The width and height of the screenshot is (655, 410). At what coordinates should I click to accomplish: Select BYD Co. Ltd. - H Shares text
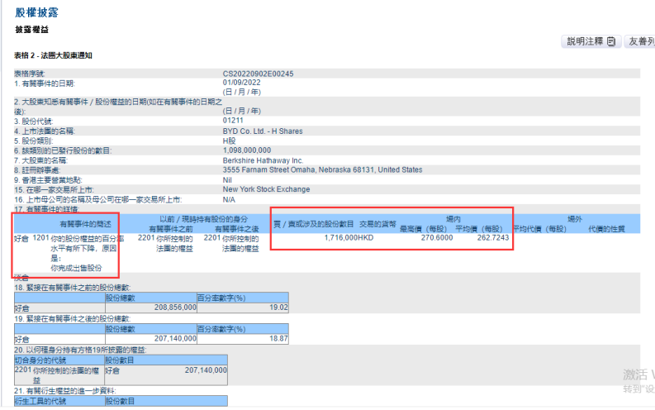pos(263,131)
